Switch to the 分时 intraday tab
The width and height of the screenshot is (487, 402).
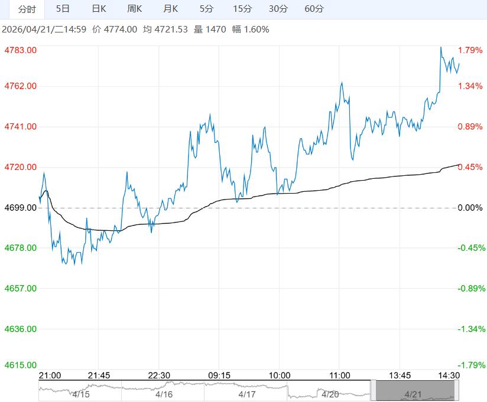pos(27,9)
